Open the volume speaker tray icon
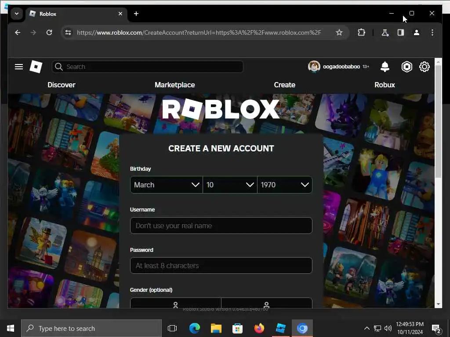Image resolution: width=450 pixels, height=337 pixels. (x=388, y=328)
